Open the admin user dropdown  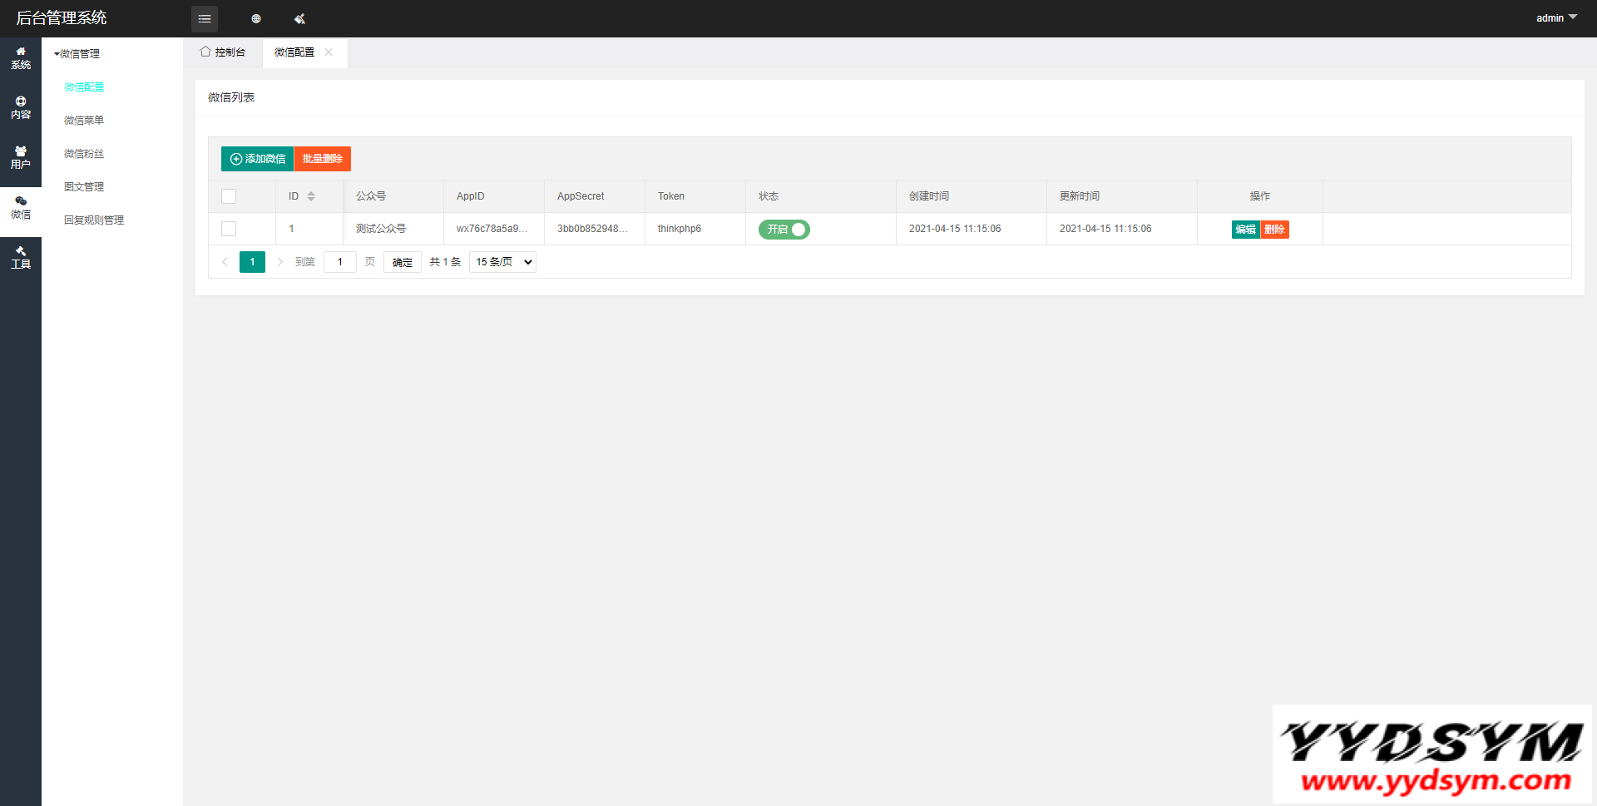click(1556, 17)
